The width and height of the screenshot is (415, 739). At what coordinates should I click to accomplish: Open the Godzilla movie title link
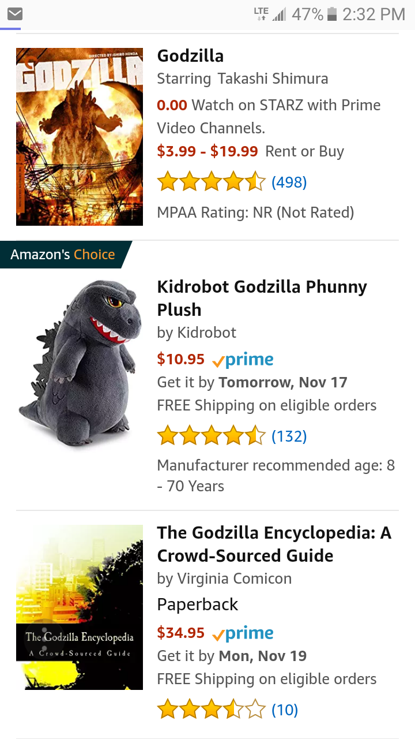tap(190, 56)
